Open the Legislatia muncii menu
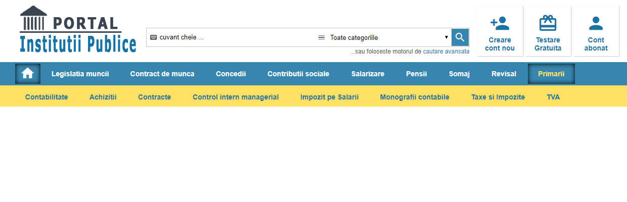Image resolution: width=627 pixels, height=202 pixels. pyautogui.click(x=80, y=74)
